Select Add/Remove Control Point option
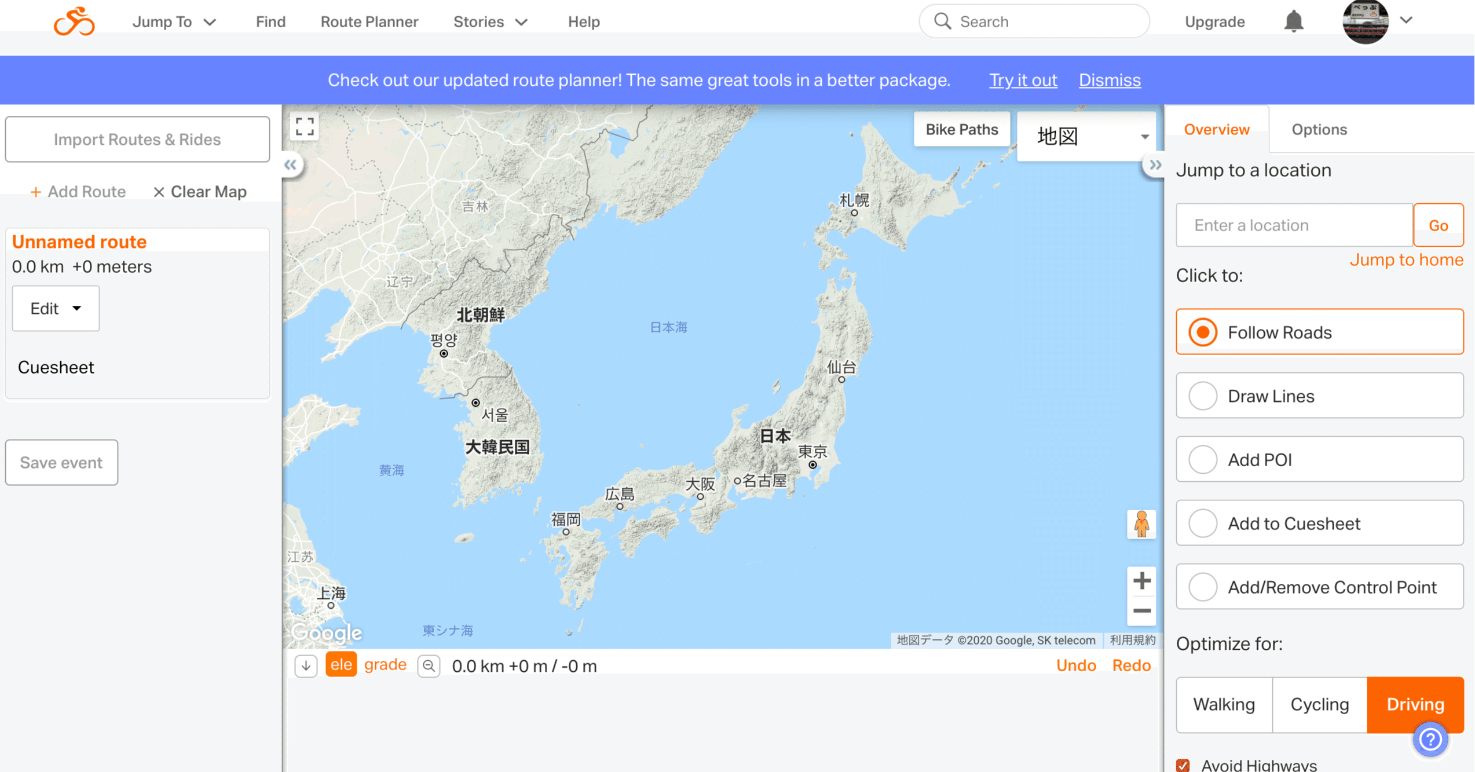 1319,587
